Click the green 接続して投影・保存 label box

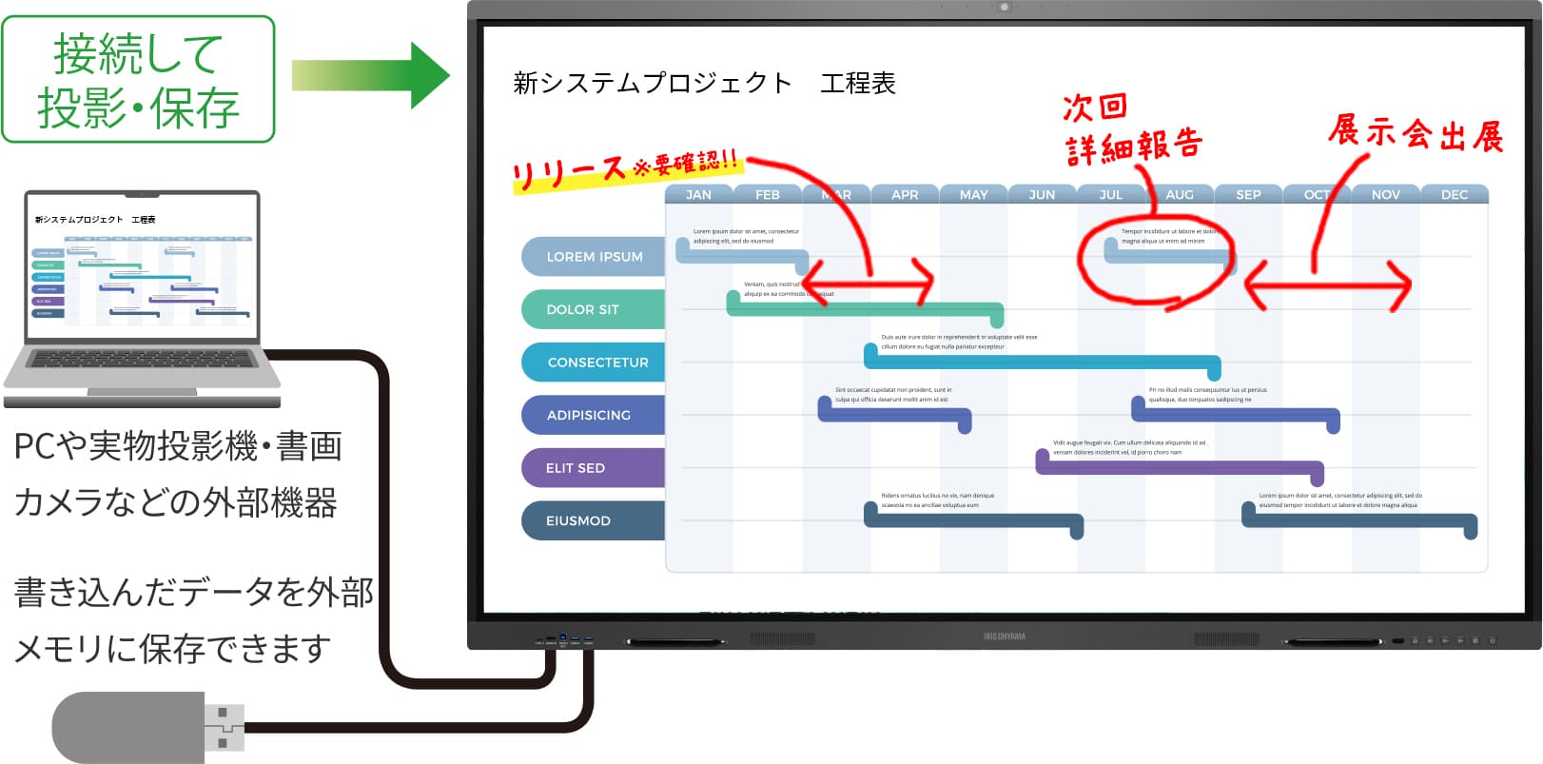[x=139, y=80]
